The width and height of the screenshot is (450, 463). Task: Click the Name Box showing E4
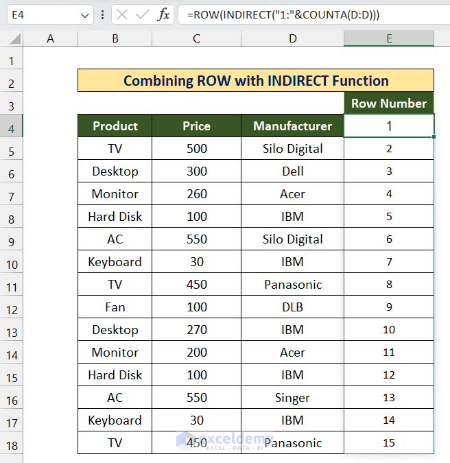(50, 14)
